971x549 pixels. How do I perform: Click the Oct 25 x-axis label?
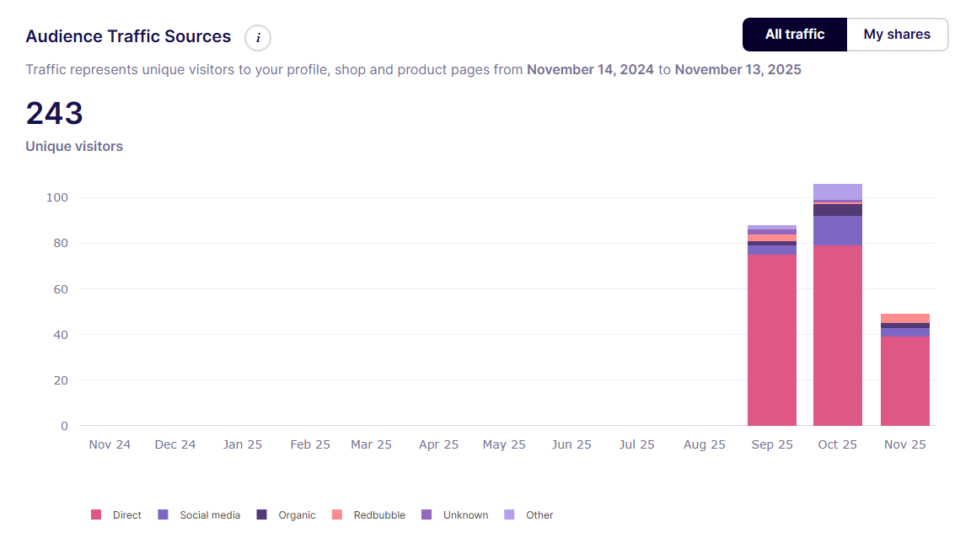pyautogui.click(x=837, y=444)
